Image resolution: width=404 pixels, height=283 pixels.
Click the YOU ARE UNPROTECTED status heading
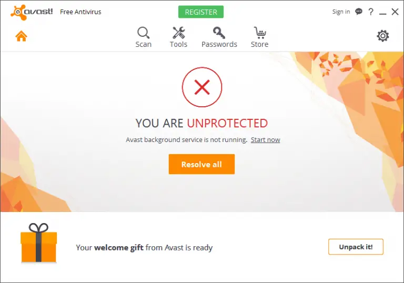(202, 123)
